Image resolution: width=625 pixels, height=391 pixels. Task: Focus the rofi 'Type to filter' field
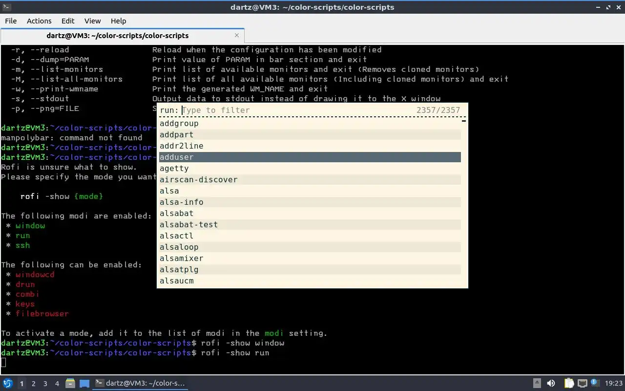pyautogui.click(x=298, y=110)
